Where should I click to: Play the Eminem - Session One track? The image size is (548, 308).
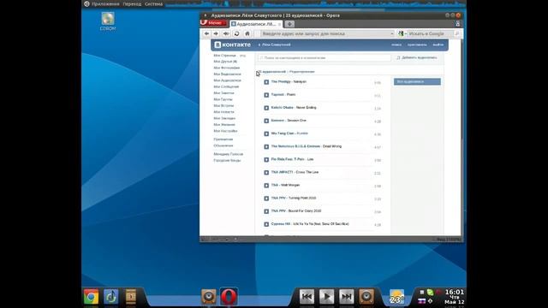click(266, 121)
